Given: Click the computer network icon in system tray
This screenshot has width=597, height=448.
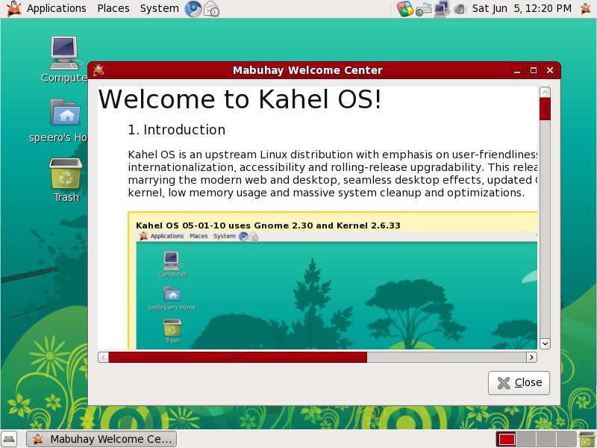Looking at the screenshot, I should click(x=440, y=9).
